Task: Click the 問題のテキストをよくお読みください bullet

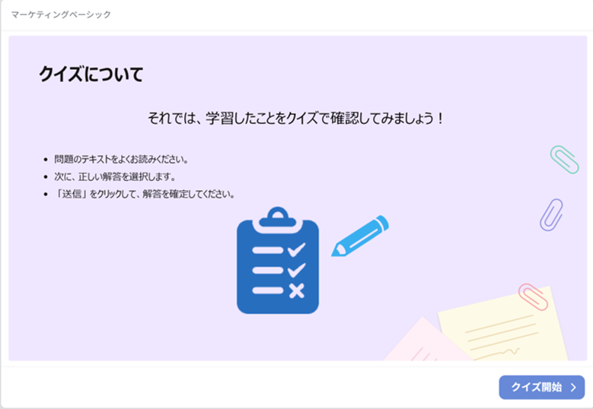Action: click(121, 160)
